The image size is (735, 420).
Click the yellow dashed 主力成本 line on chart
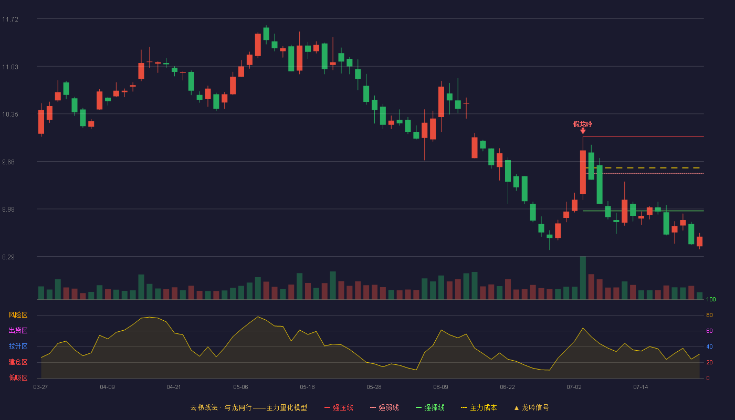click(x=645, y=168)
